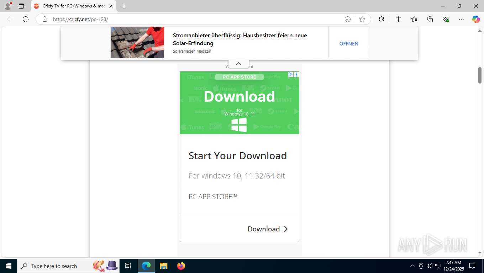Open ad options three-dot menu

click(296, 74)
